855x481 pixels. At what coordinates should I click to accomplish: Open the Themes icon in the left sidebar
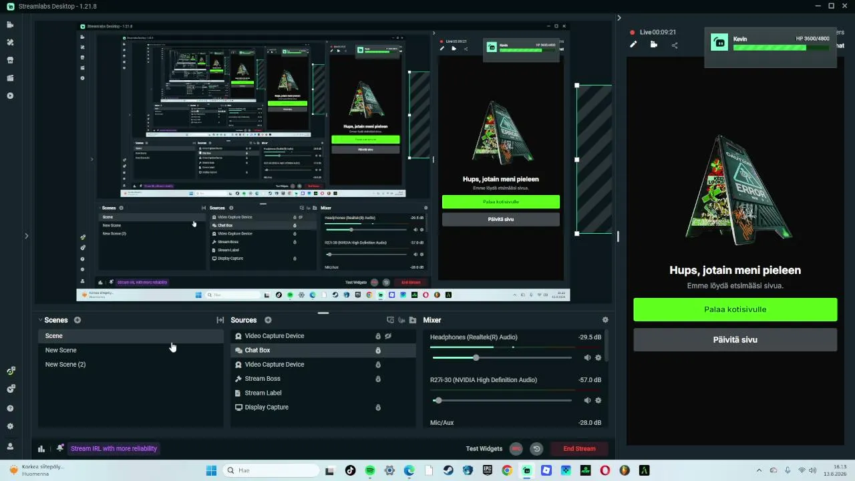[10, 42]
